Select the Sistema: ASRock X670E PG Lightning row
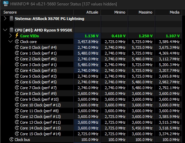185x143 pixels. 49,19
